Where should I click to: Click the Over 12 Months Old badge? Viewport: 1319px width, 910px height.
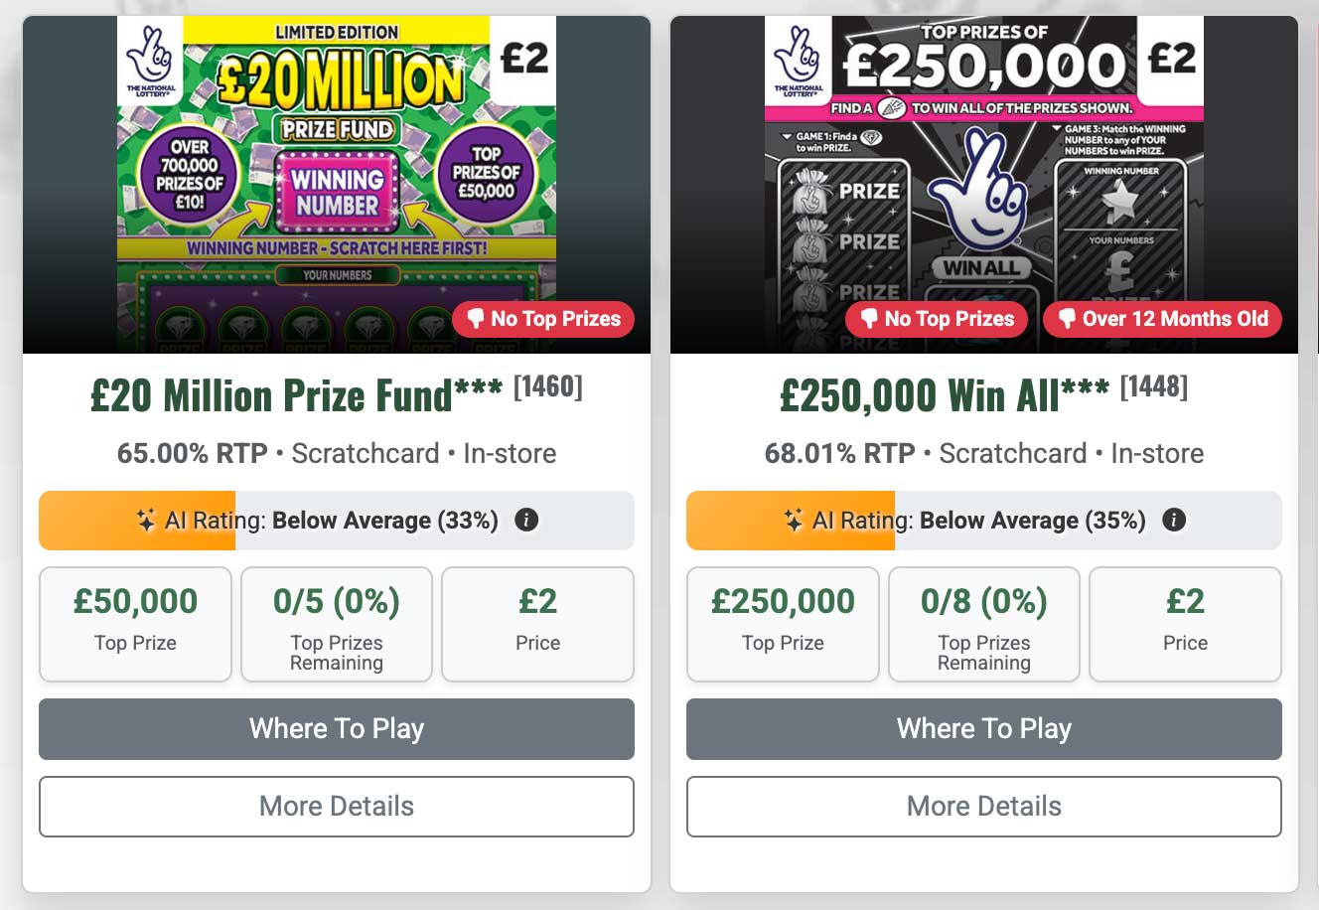coord(1162,319)
